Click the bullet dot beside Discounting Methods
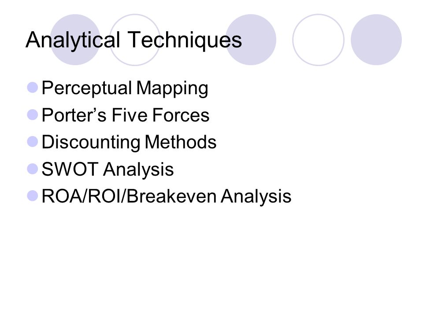 [x=33, y=142]
